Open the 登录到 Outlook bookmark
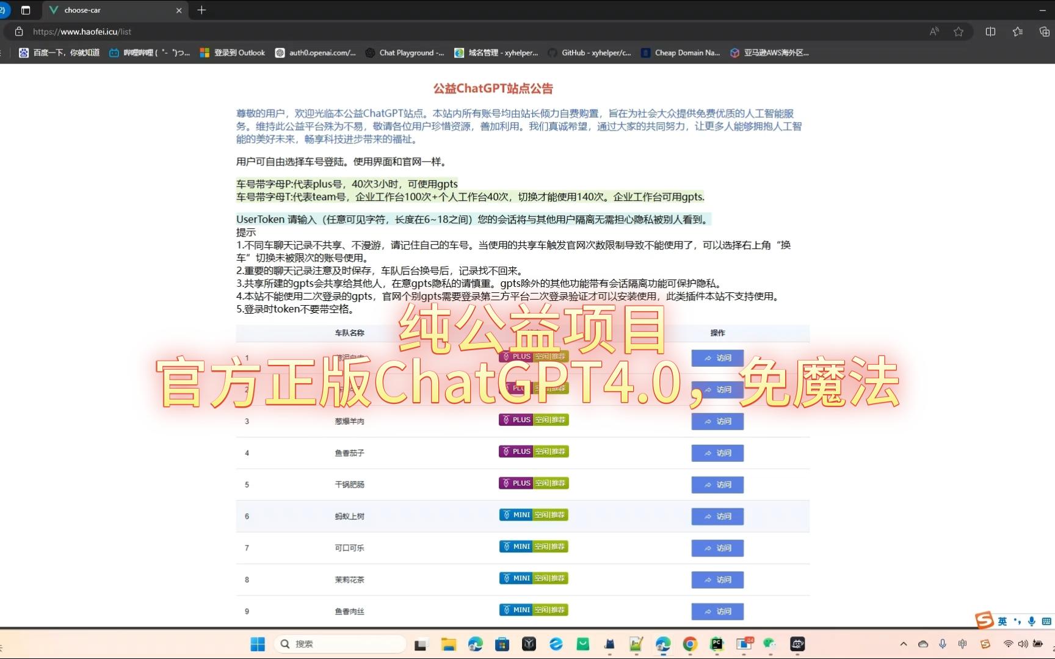This screenshot has width=1055, height=659. [233, 53]
